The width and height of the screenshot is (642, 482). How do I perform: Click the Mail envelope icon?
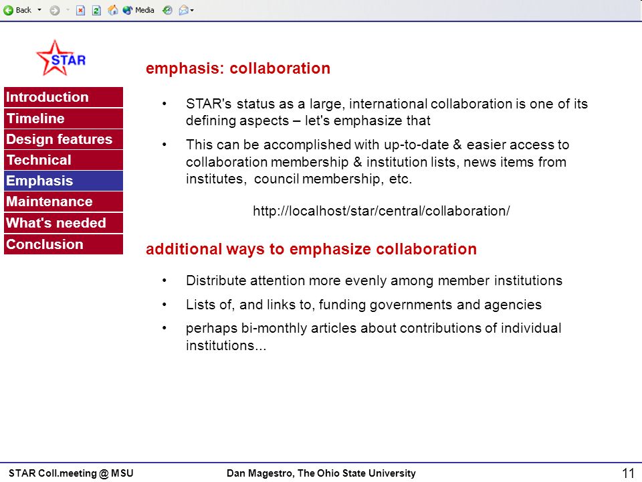(x=183, y=10)
